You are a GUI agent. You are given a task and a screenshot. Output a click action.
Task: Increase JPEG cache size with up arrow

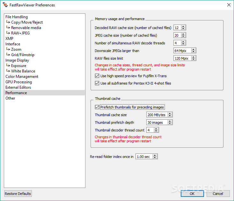[183, 34]
